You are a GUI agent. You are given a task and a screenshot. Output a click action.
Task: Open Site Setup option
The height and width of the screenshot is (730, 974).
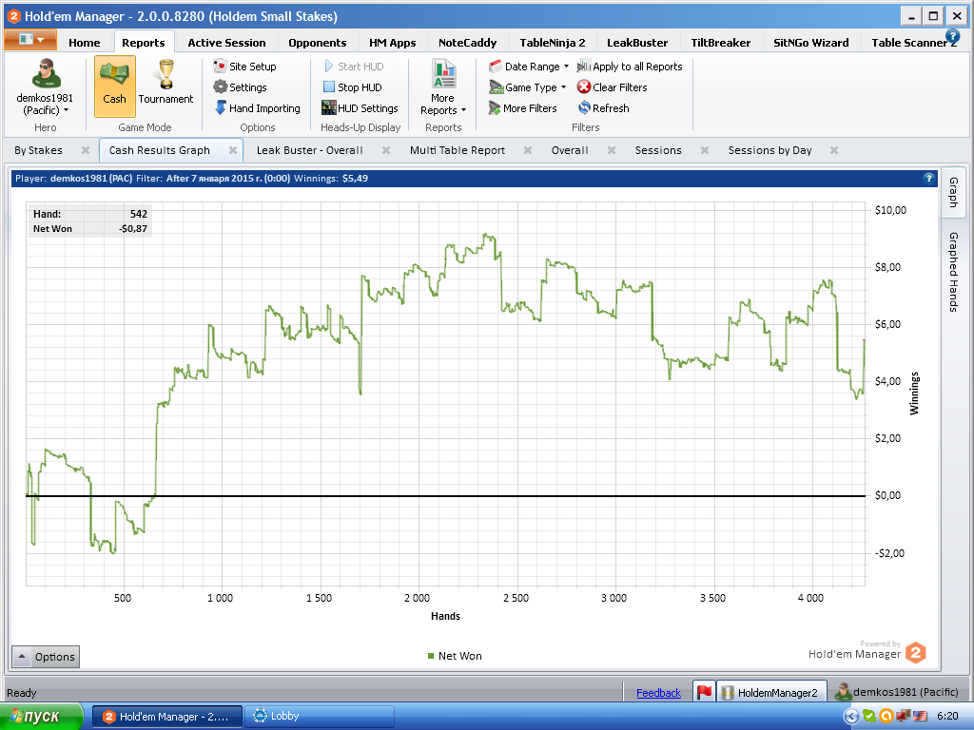244,67
